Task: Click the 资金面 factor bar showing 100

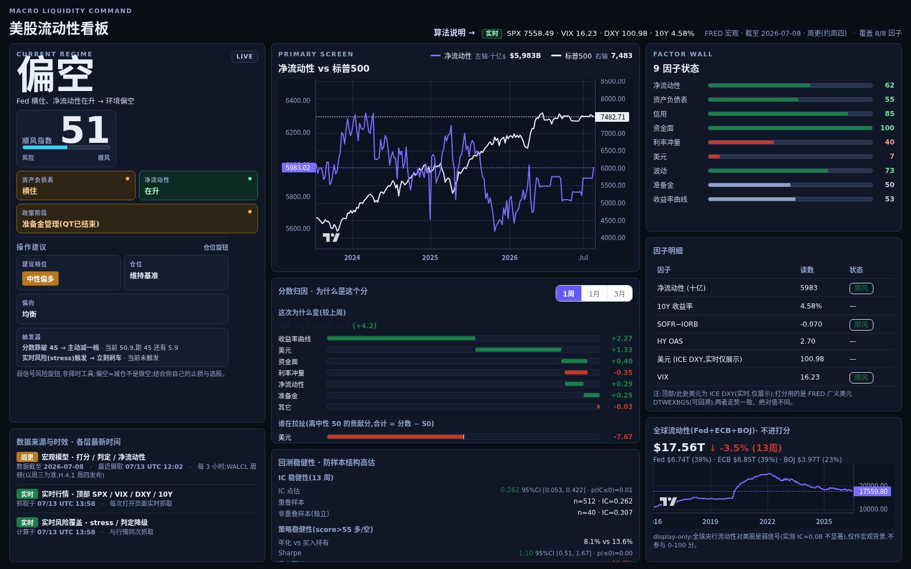Action: tap(790, 128)
